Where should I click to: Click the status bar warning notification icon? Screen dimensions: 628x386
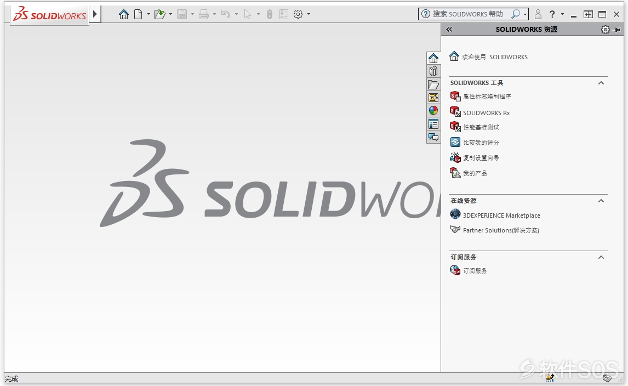pos(550,378)
